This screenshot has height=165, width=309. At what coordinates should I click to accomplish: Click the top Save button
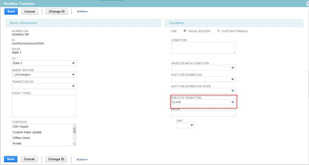tap(11, 12)
